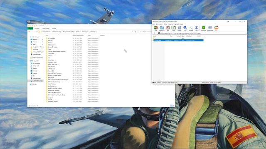Click the Explorer refresh button
The width and height of the screenshot is (266, 149).
(135, 32)
